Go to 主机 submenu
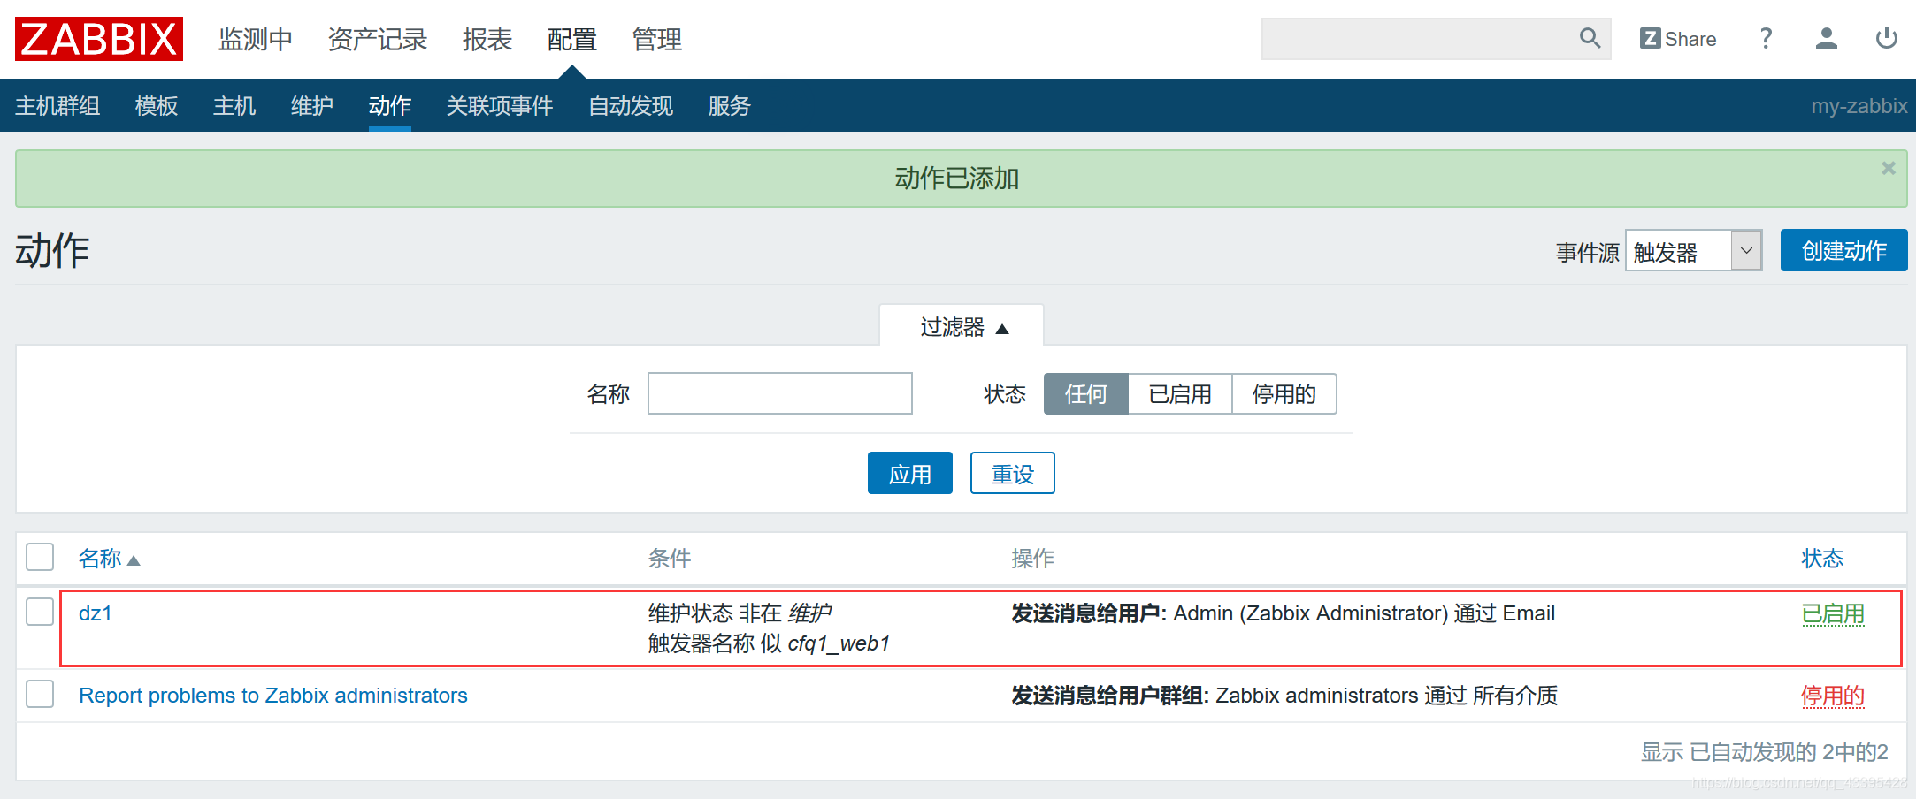Viewport: 1916px width, 799px height. [x=234, y=106]
